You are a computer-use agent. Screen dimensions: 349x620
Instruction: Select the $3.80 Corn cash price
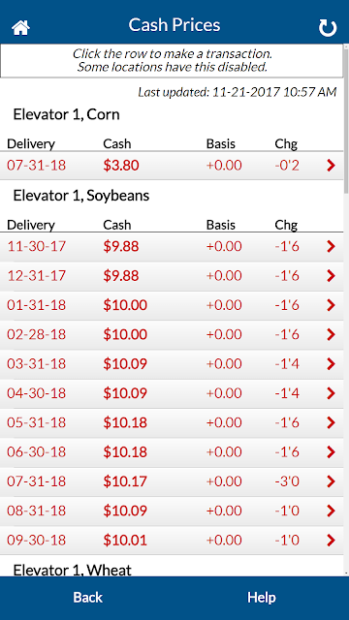[121, 166]
